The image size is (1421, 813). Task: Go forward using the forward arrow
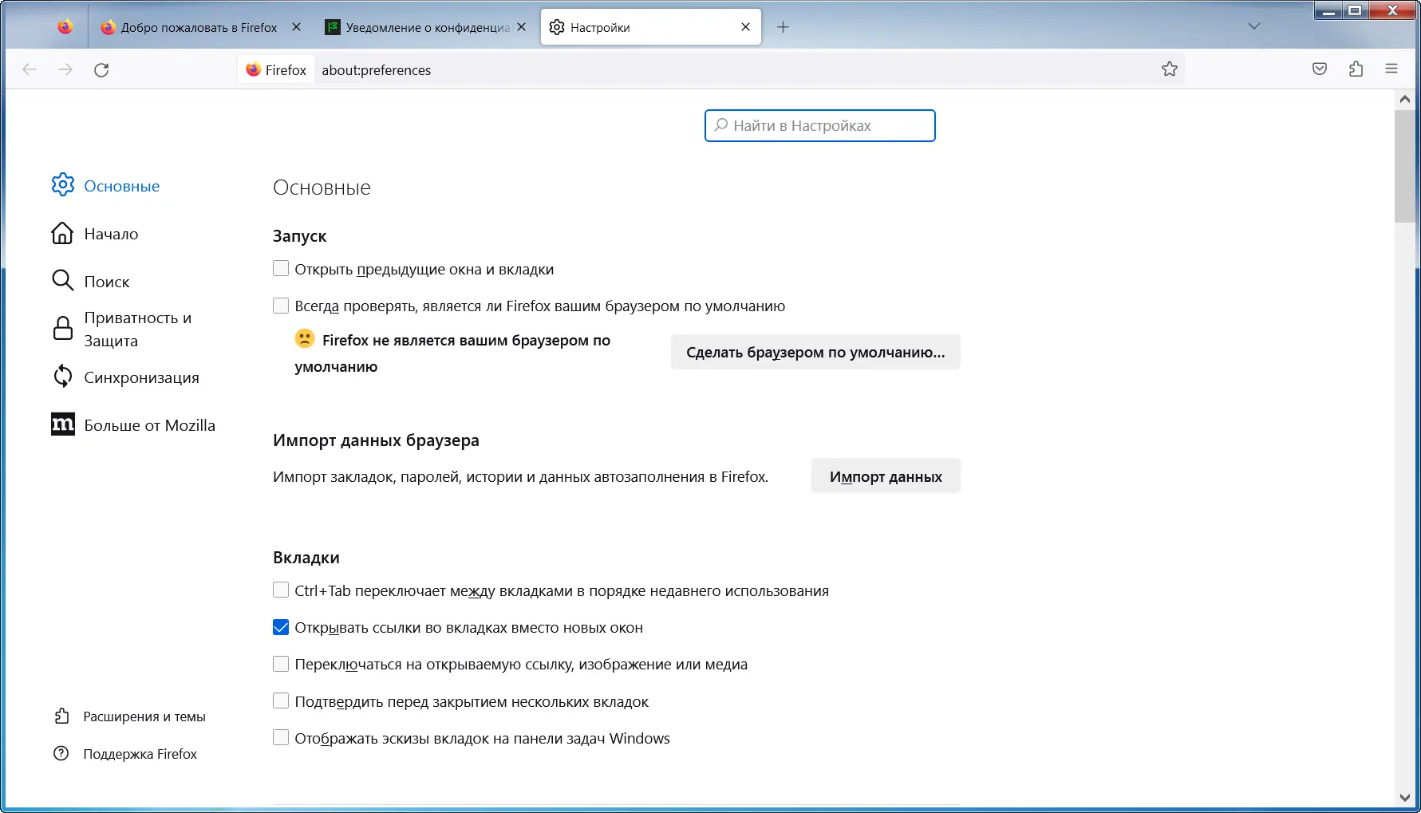click(65, 69)
